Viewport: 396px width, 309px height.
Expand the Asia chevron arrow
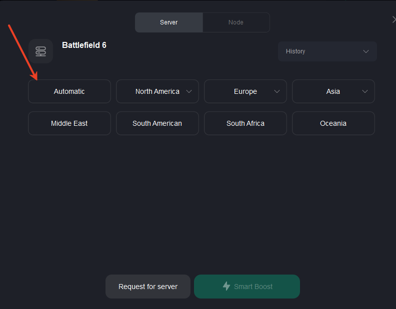click(x=365, y=91)
